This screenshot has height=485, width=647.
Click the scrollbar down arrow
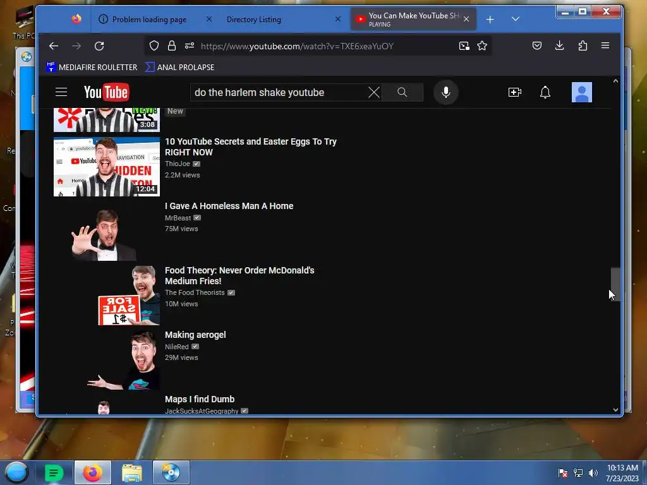click(615, 409)
